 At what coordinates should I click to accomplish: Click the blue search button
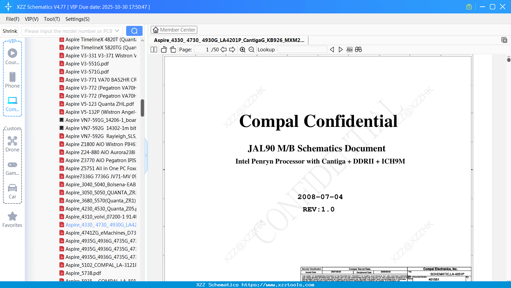(134, 31)
